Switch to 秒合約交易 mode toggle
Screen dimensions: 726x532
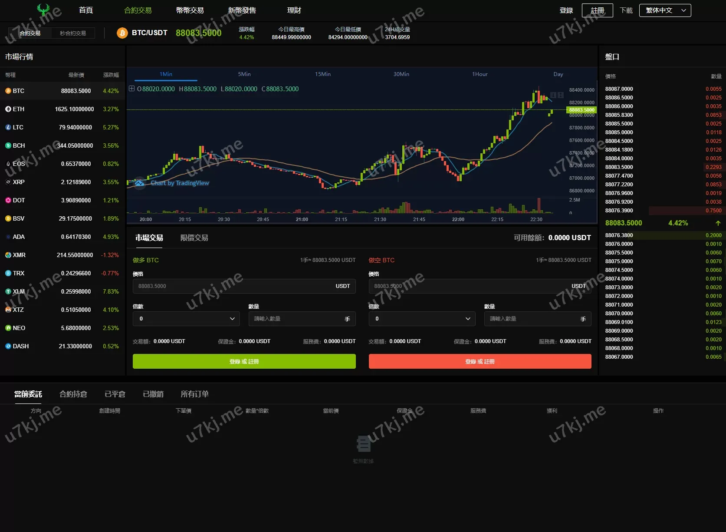[x=73, y=33]
